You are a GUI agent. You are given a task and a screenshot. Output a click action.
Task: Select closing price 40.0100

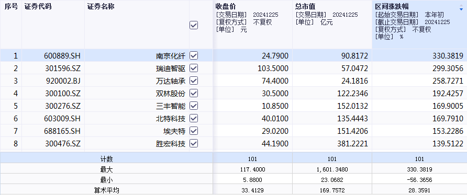(275, 119)
